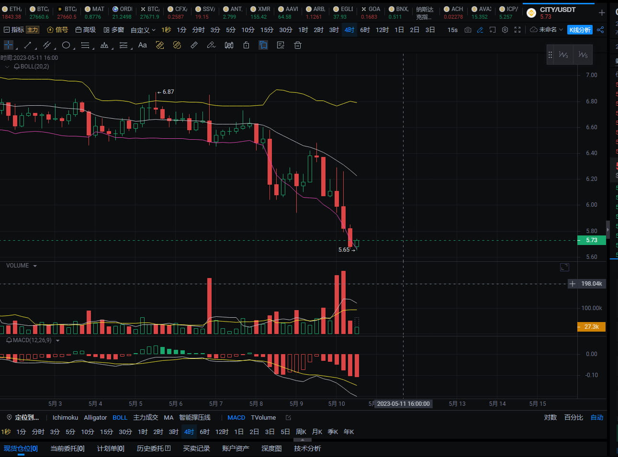
Task: Click the highlighted bookmark icon in drawing toolbar
Action: pyautogui.click(x=263, y=45)
